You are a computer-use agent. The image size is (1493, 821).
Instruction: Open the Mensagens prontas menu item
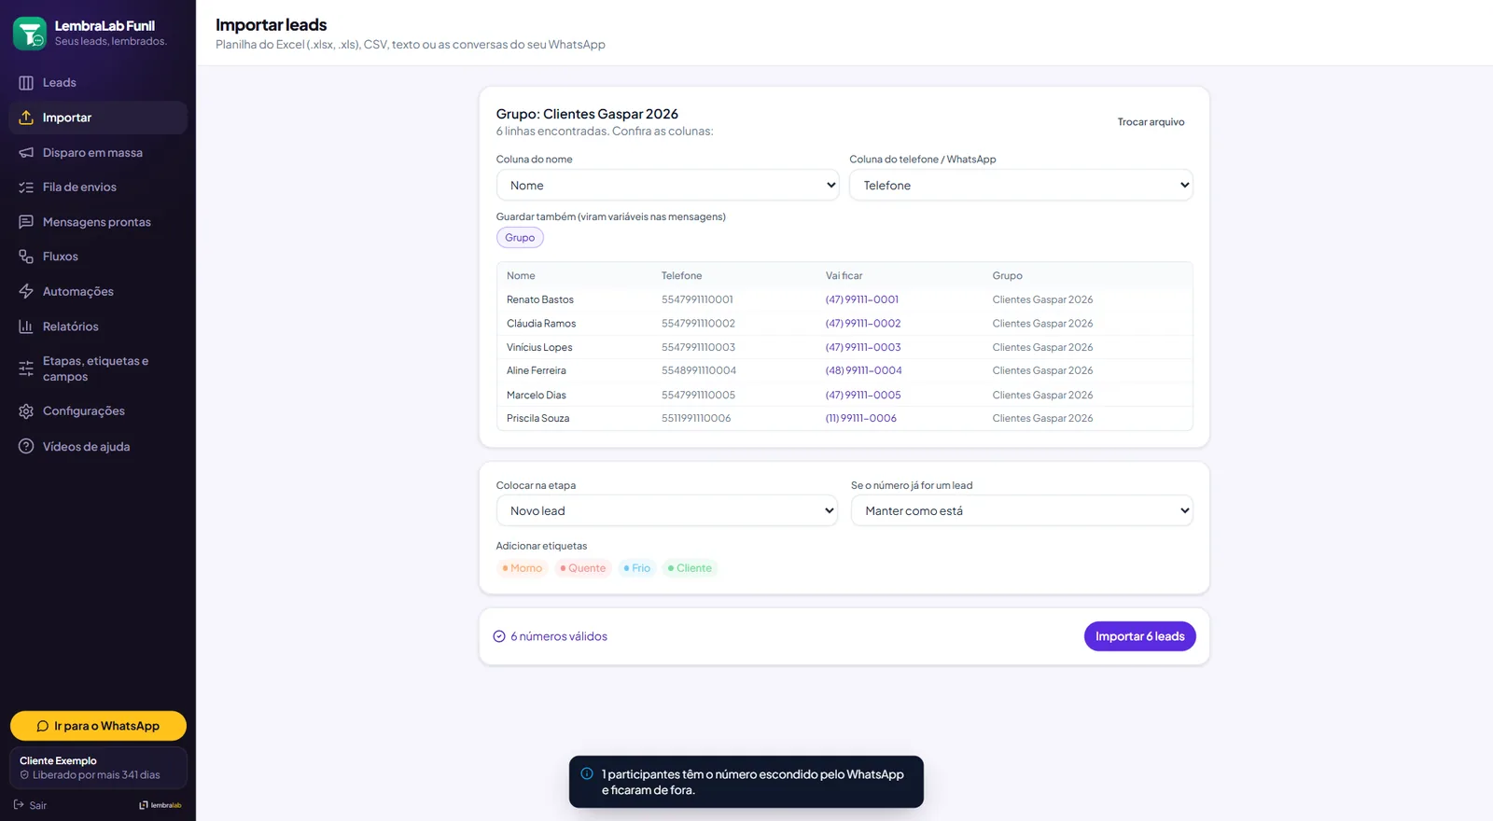pyautogui.click(x=98, y=222)
